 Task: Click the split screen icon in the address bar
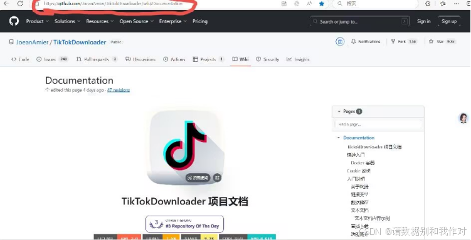[x=284, y=4]
